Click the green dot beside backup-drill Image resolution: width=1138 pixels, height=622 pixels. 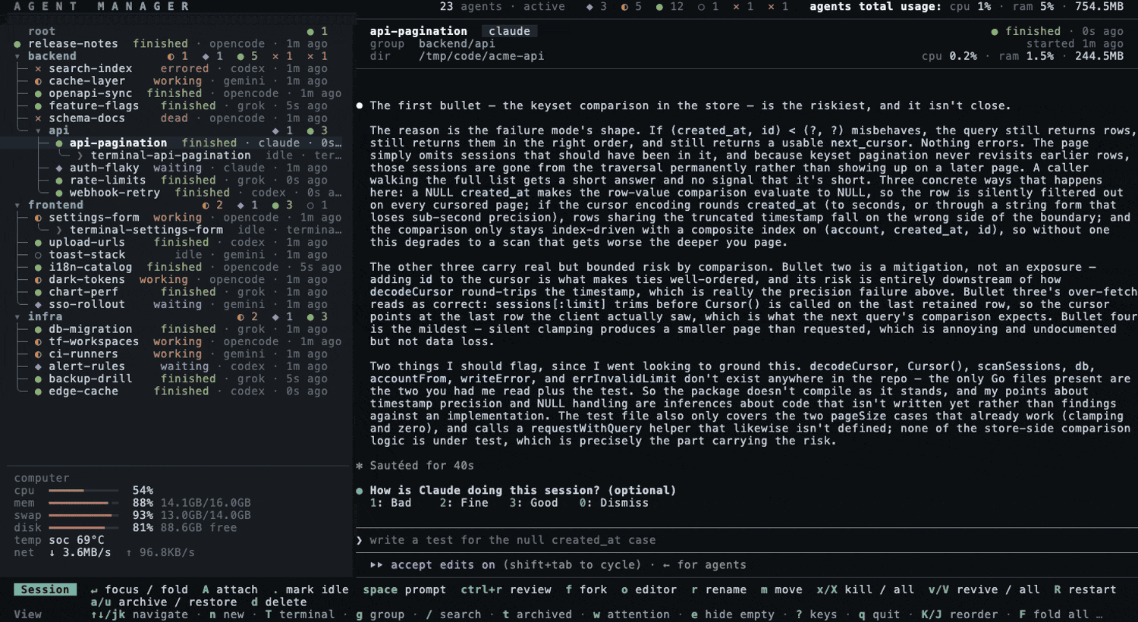[x=38, y=379]
